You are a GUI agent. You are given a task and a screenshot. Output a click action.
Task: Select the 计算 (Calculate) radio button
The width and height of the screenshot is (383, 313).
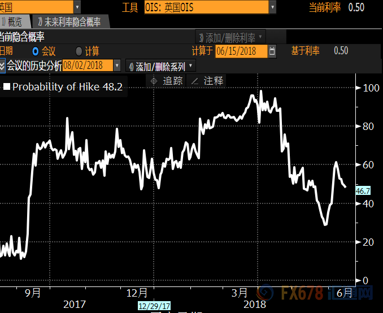[79, 51]
